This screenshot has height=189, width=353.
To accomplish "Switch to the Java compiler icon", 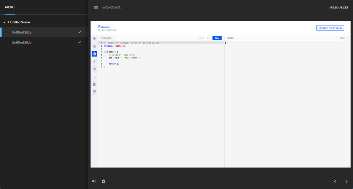I will coord(94,62).
